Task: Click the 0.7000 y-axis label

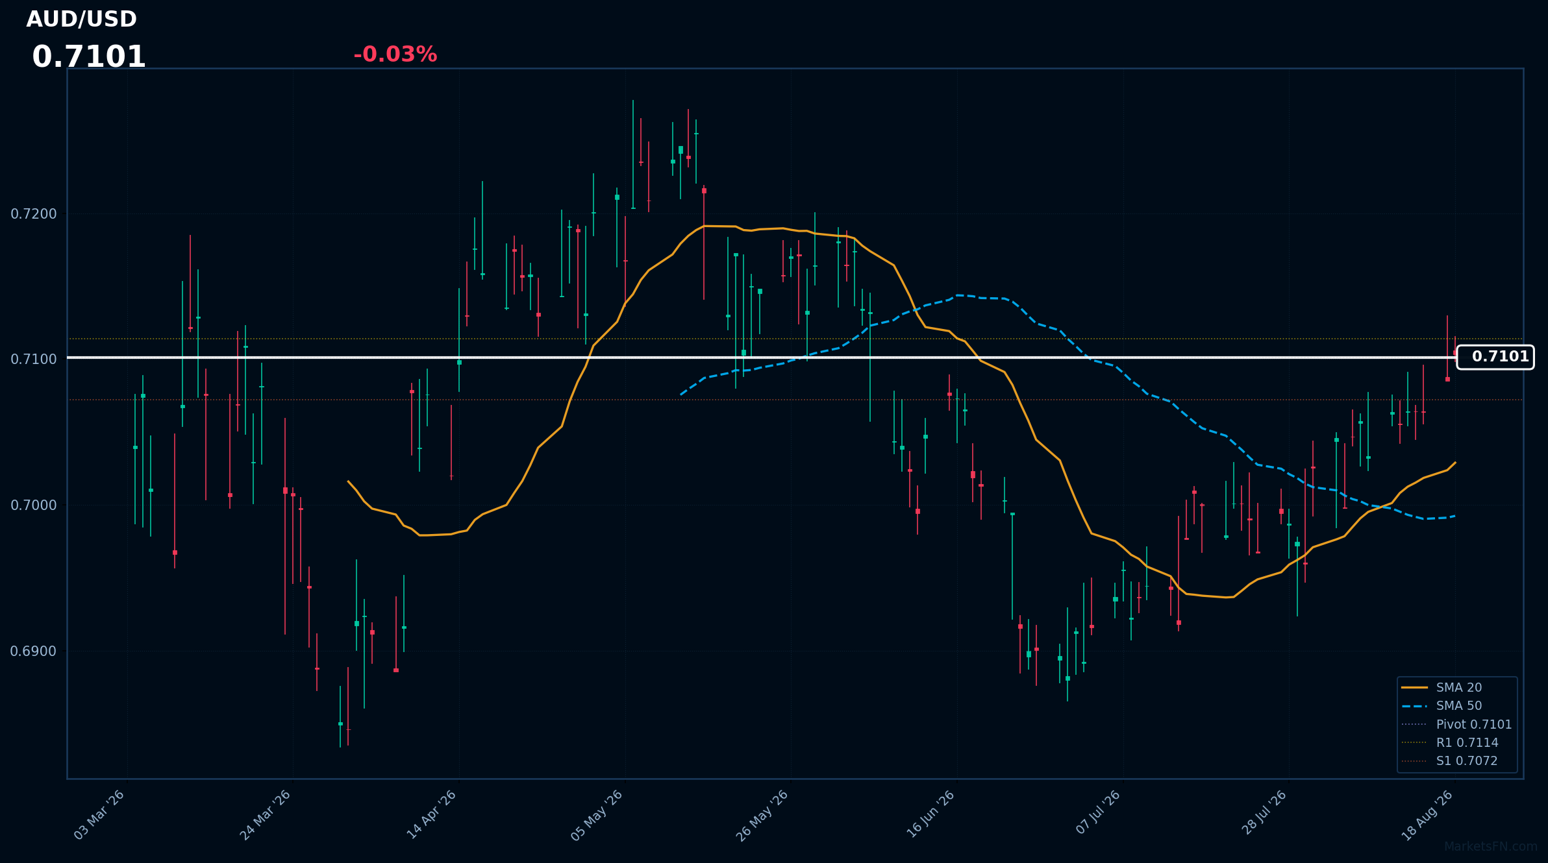Action: (x=34, y=505)
